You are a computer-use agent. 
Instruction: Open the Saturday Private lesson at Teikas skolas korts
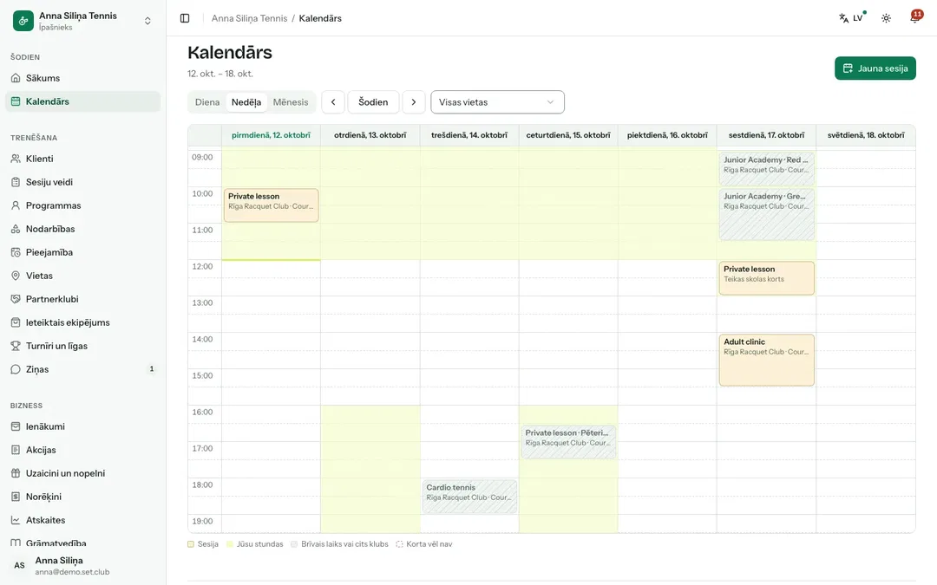tap(767, 278)
